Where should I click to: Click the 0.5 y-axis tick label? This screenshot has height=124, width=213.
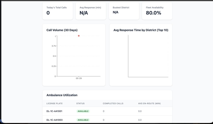pos(54,56)
